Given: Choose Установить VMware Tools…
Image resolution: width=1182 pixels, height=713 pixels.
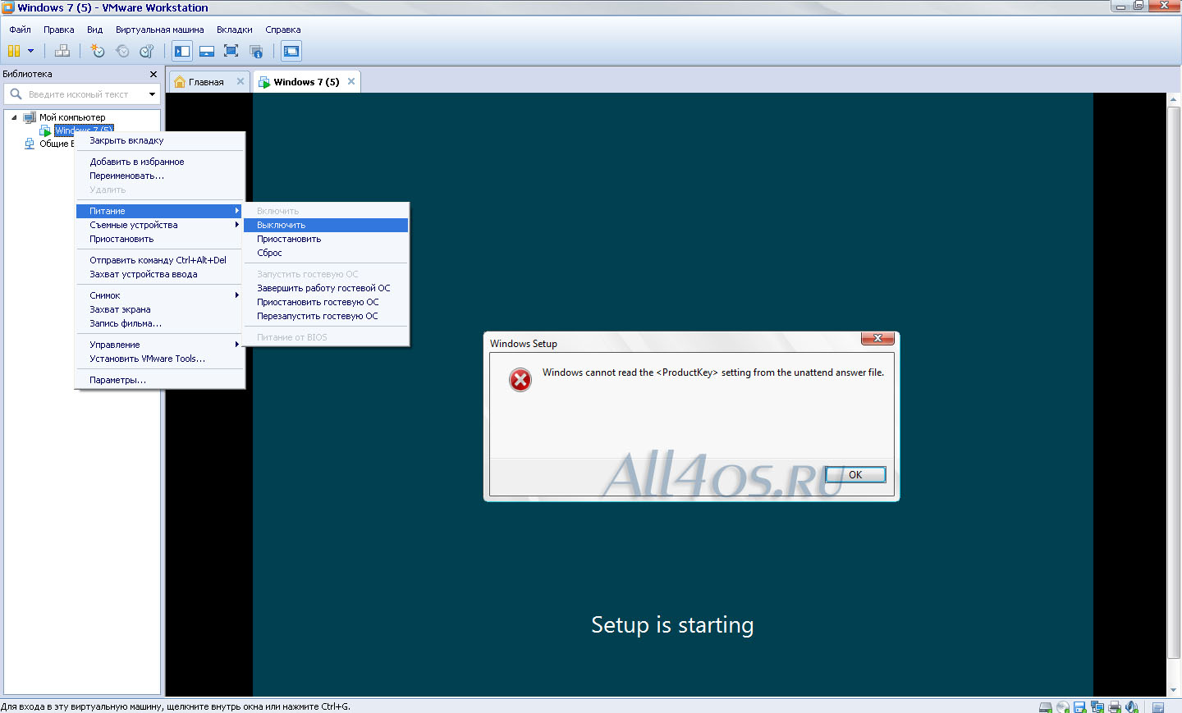Looking at the screenshot, I should (160, 359).
